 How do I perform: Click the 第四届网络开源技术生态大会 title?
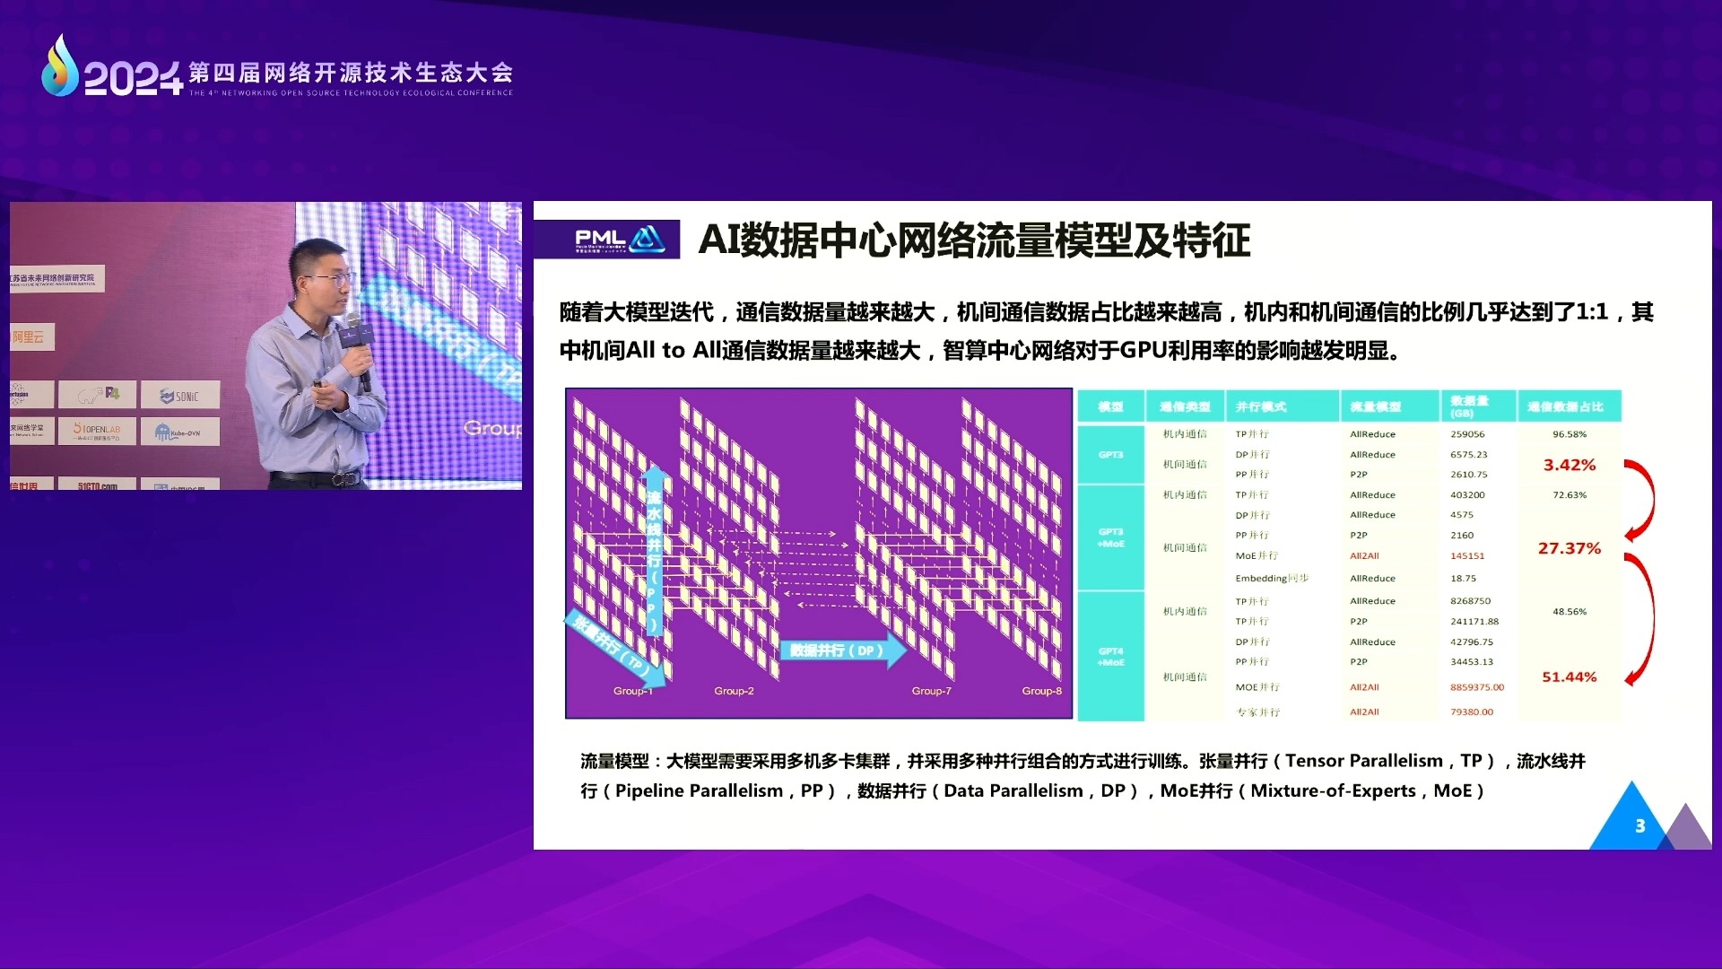point(351,72)
